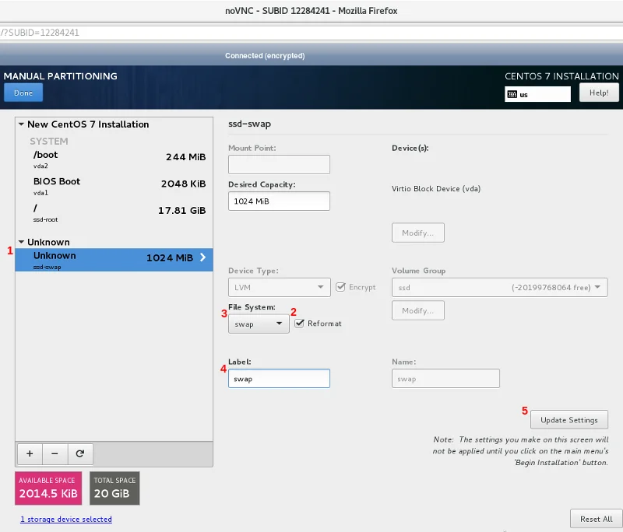
Task: Click the Update Settings button
Action: [568, 420]
